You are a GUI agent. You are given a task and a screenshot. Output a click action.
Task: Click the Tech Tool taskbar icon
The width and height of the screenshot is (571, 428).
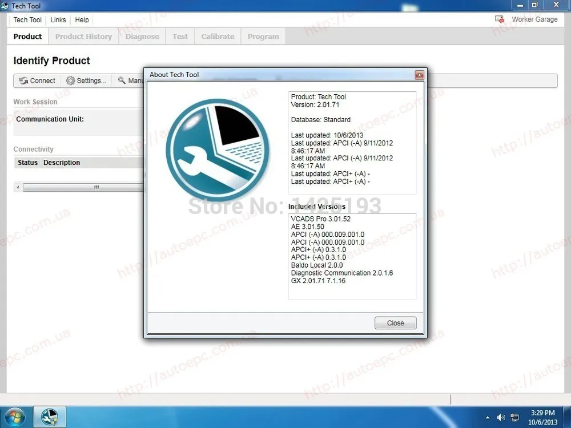click(x=50, y=417)
